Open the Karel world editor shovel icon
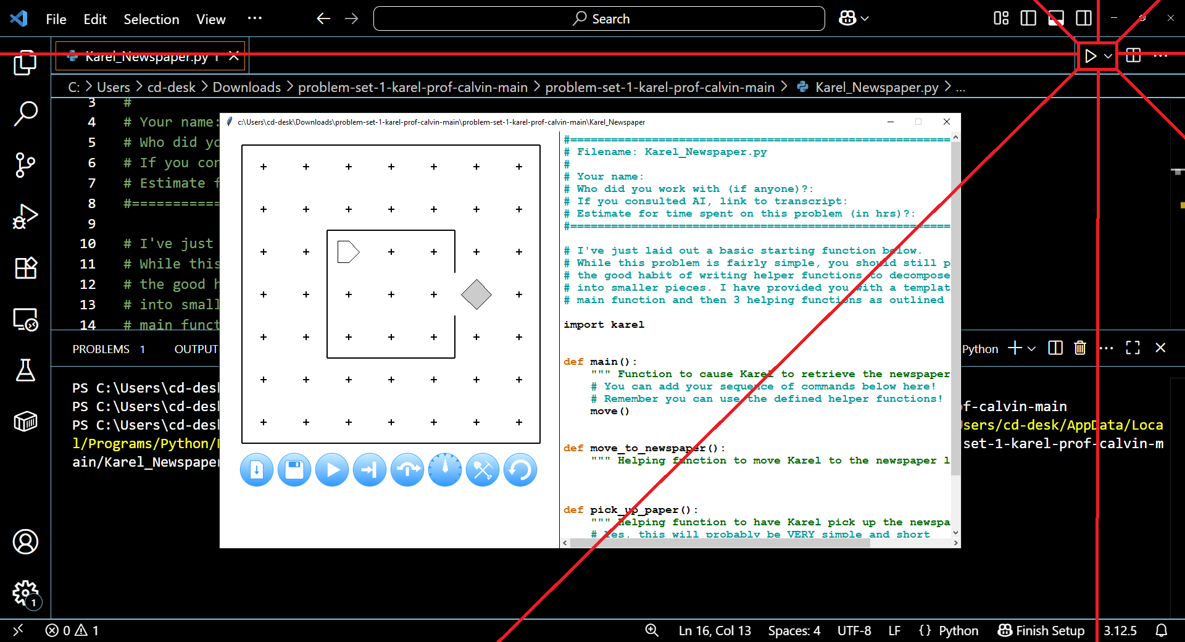Image resolution: width=1185 pixels, height=642 pixels. tap(483, 470)
